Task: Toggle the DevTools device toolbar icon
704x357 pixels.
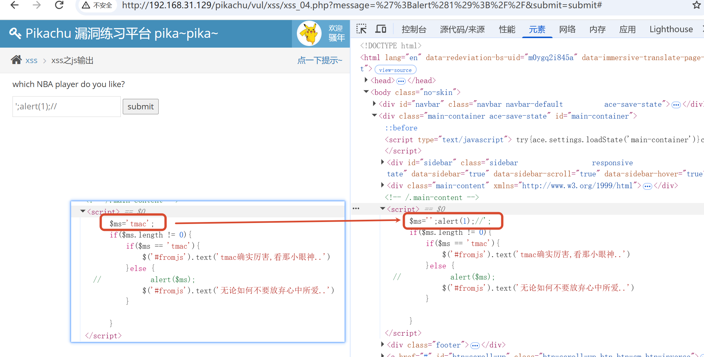Action: coord(381,29)
